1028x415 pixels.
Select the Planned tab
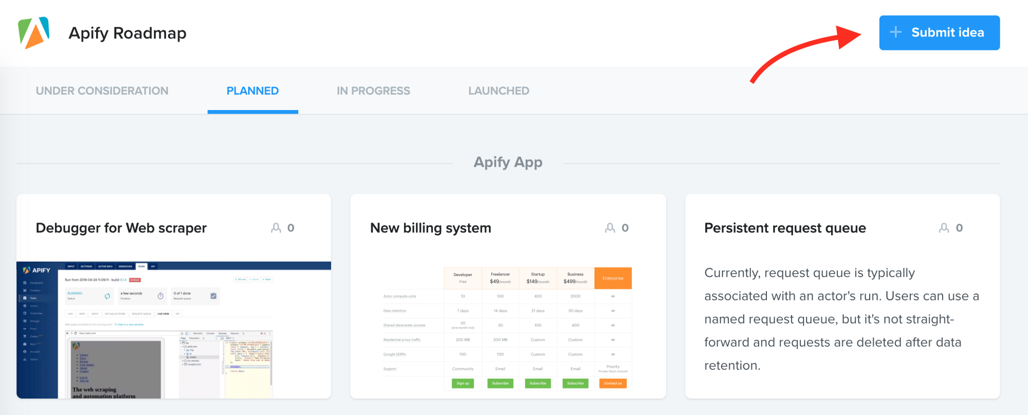coord(252,91)
